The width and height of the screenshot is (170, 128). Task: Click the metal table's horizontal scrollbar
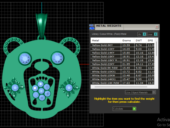click(x=121, y=87)
